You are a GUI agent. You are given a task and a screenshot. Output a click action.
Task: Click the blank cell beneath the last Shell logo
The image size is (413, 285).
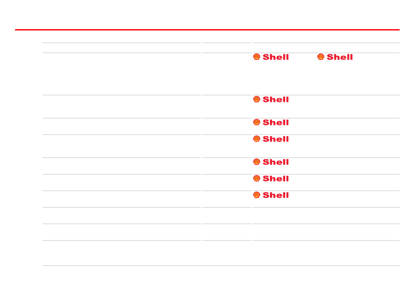click(x=326, y=216)
